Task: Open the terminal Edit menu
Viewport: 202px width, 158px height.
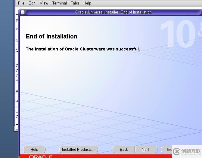Action: (32, 3)
